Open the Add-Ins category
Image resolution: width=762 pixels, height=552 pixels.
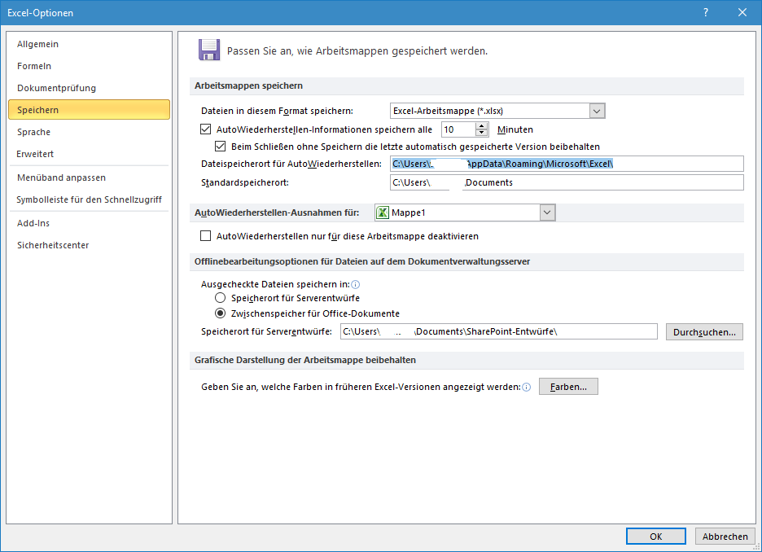pos(89,224)
